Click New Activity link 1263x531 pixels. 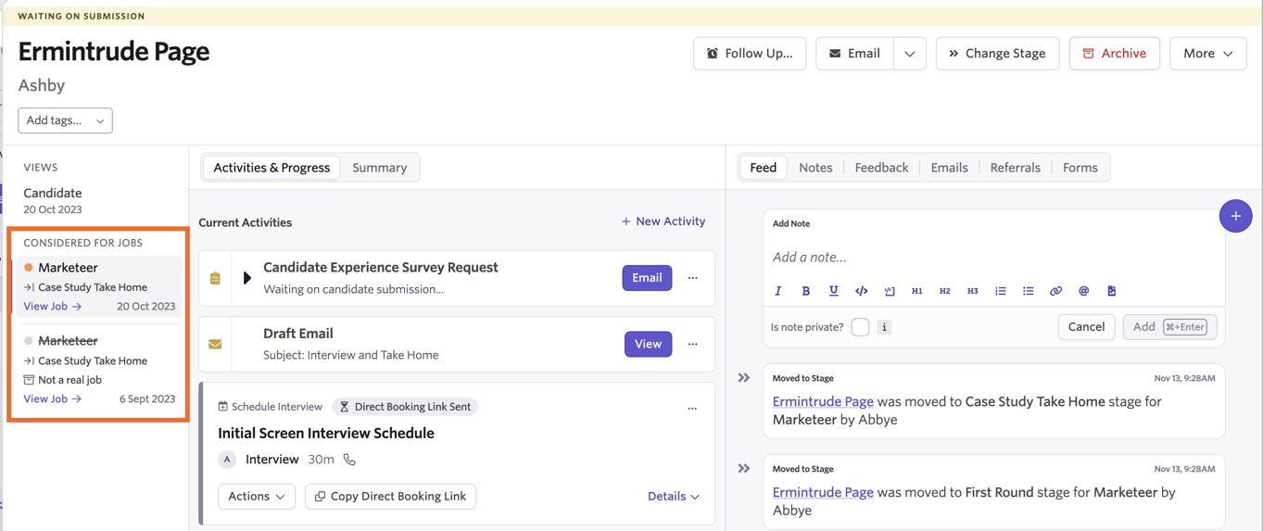tap(663, 221)
